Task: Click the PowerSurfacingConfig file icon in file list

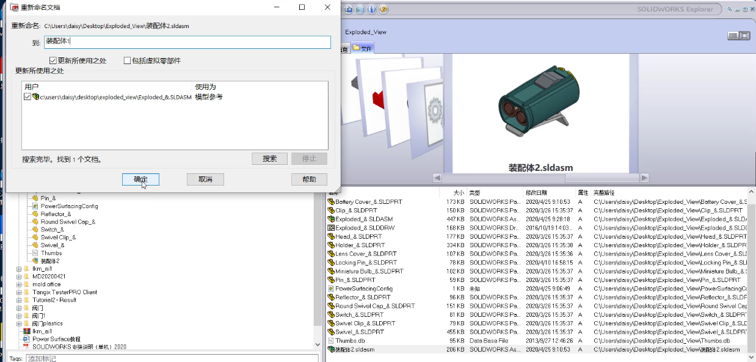Action: click(331, 288)
